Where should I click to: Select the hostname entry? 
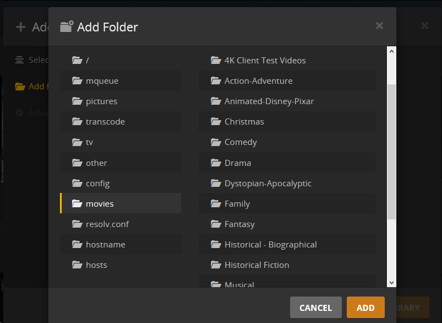(121, 245)
